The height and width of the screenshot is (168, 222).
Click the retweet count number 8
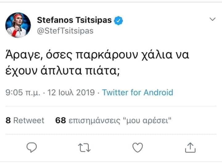point(8,120)
